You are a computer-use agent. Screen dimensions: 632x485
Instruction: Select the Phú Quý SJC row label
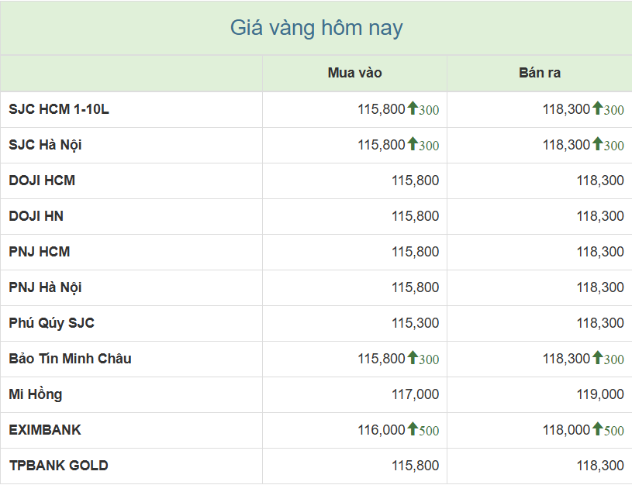click(x=51, y=323)
